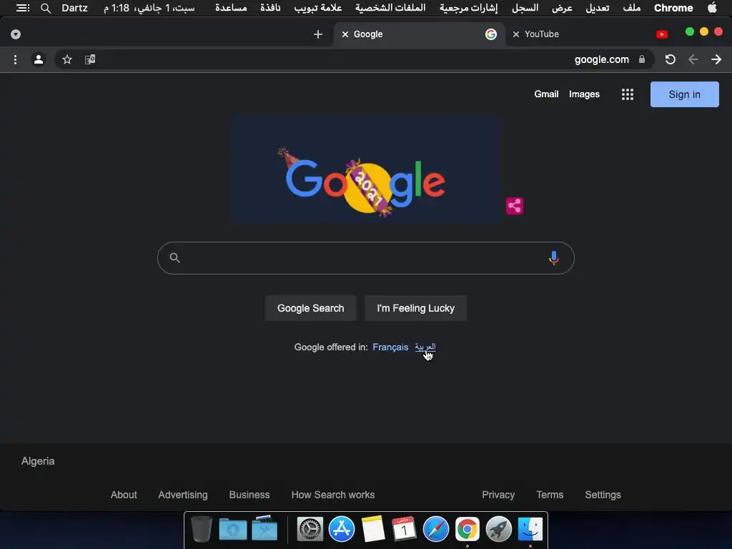
Task: Open Finder from the Dock
Action: click(x=530, y=530)
